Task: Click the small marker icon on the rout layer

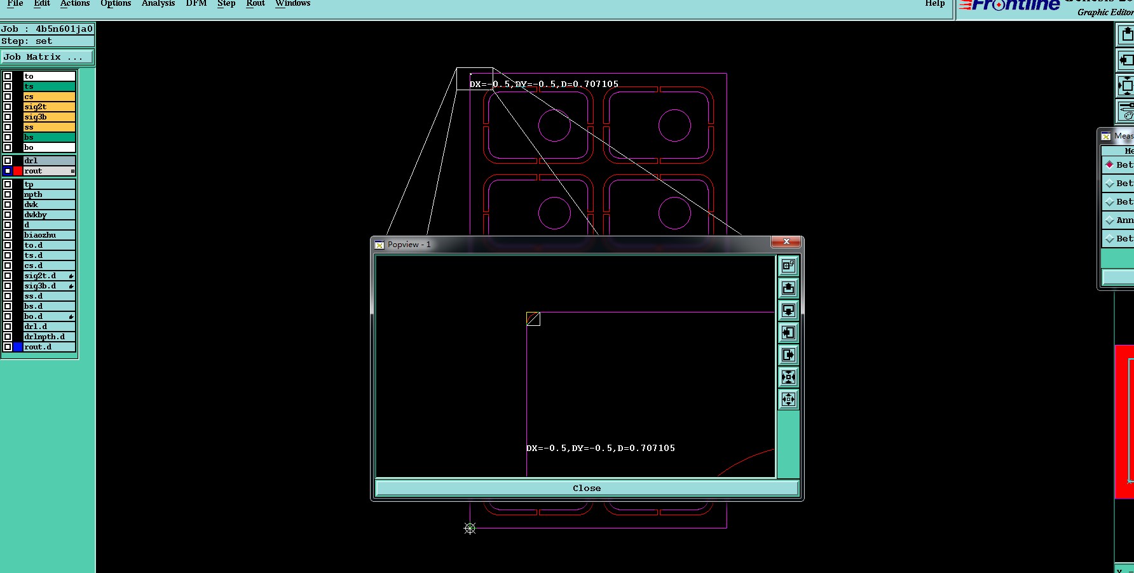Action: coord(72,171)
